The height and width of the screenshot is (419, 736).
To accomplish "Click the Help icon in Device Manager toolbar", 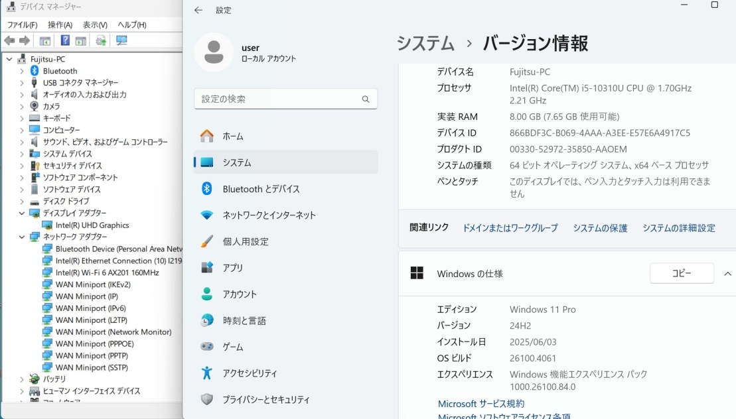I will point(64,40).
